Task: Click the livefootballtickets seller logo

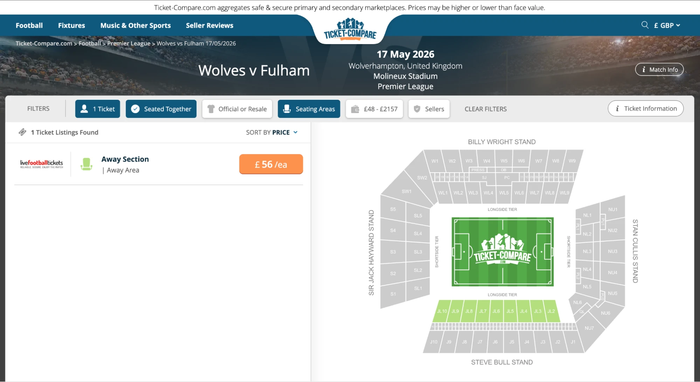Action: point(41,164)
